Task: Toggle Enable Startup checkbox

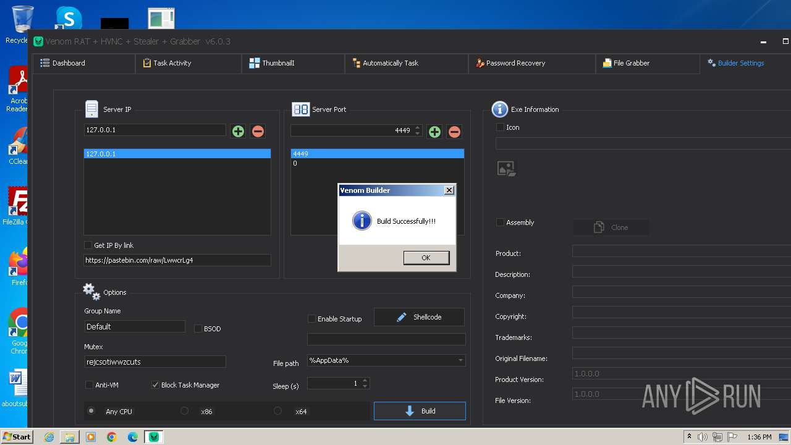Action: point(311,319)
